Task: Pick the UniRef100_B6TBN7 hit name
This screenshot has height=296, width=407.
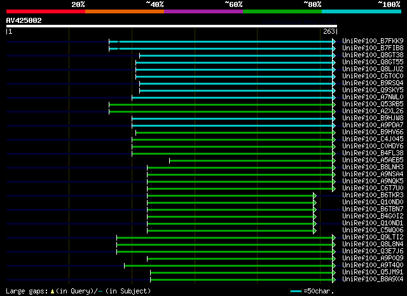Action: (373, 209)
